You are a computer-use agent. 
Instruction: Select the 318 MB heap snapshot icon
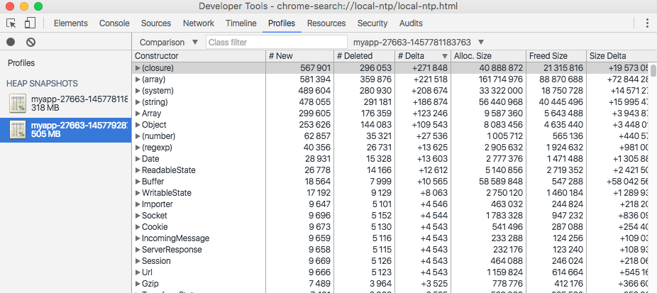click(18, 104)
